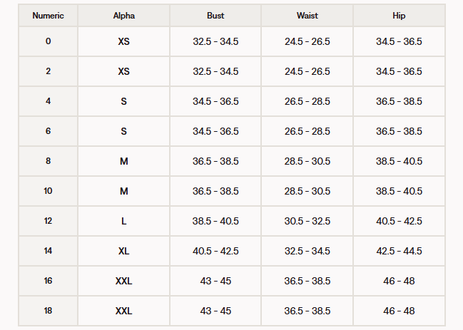This screenshot has width=463, height=330.
Task: Click the Hip column header
Action: coord(399,15)
